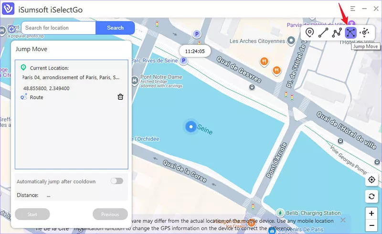Screen dimensions: 382x234
Task: Dismiss the bottom notice banner
Action: click(343, 220)
